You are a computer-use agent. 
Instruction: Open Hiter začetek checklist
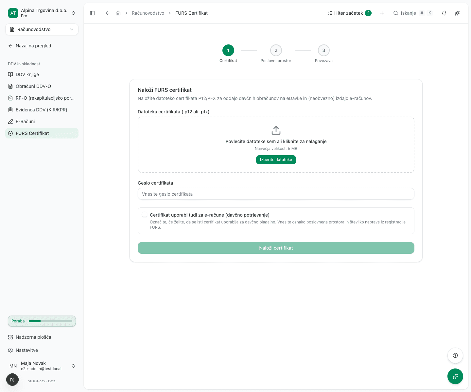pos(349,13)
